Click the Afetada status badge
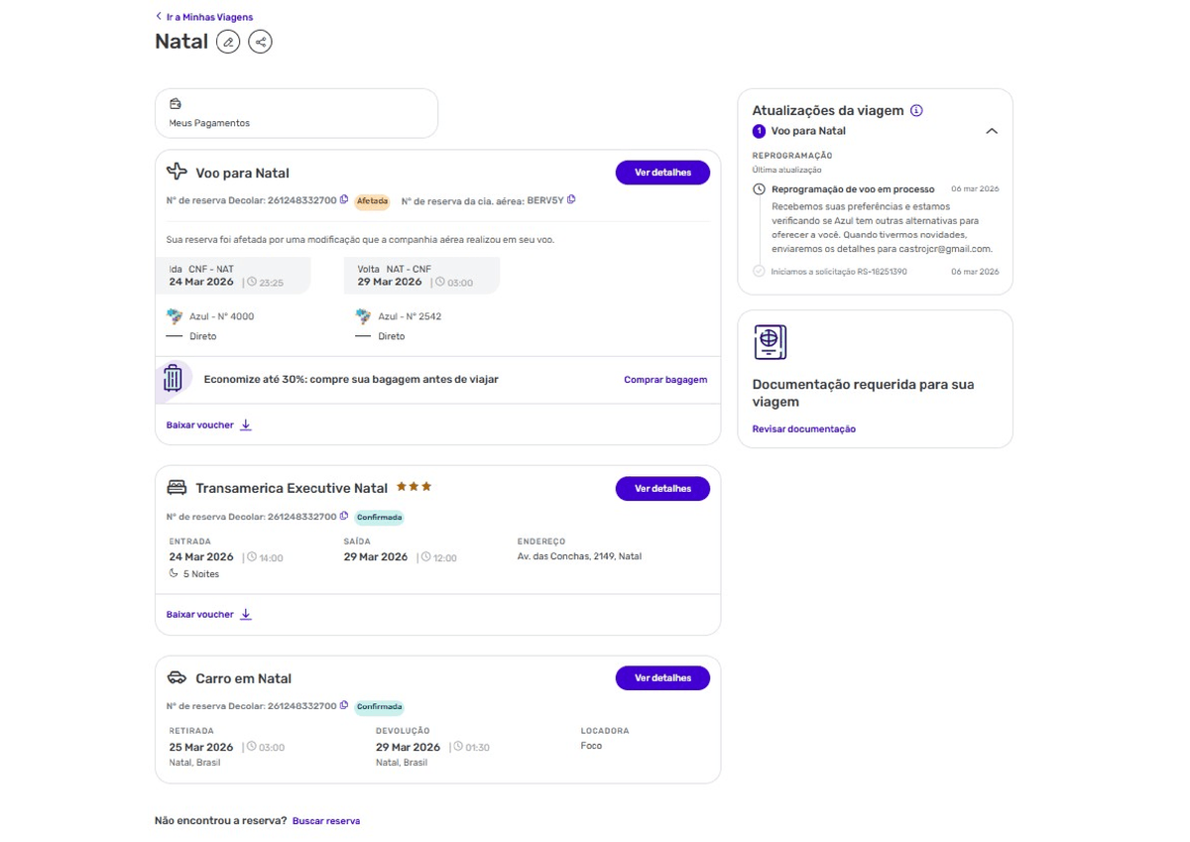 click(x=373, y=200)
